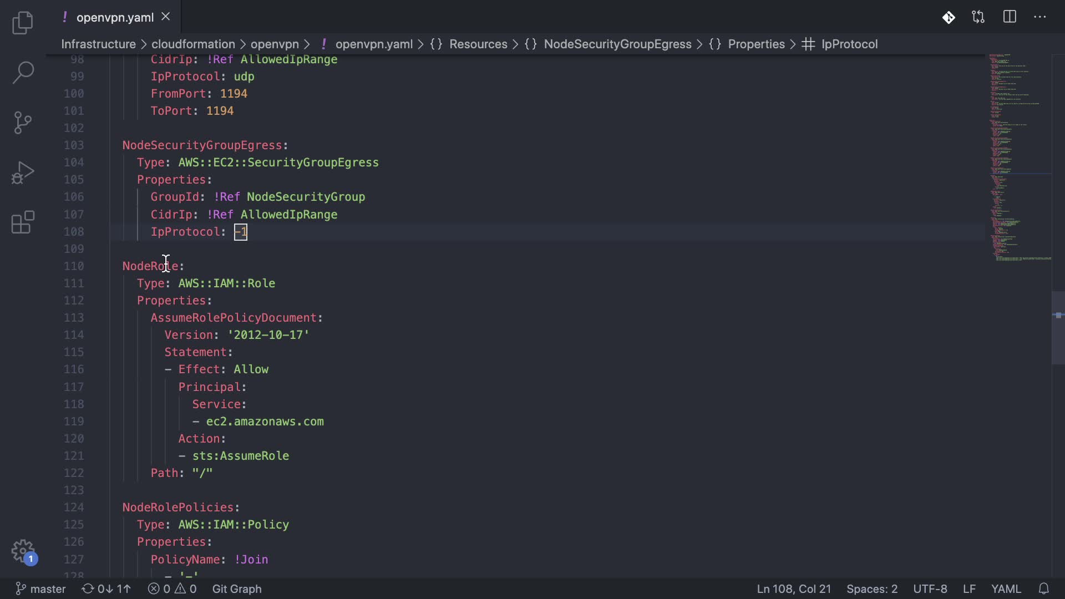Open the Extensions view icon

point(23,222)
